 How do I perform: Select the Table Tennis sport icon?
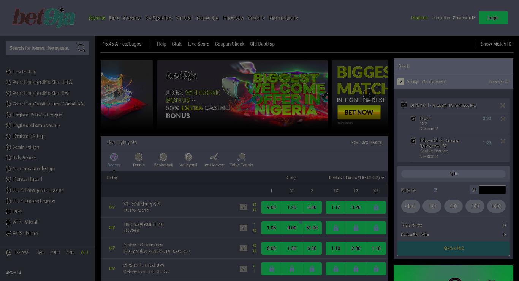pyautogui.click(x=241, y=160)
